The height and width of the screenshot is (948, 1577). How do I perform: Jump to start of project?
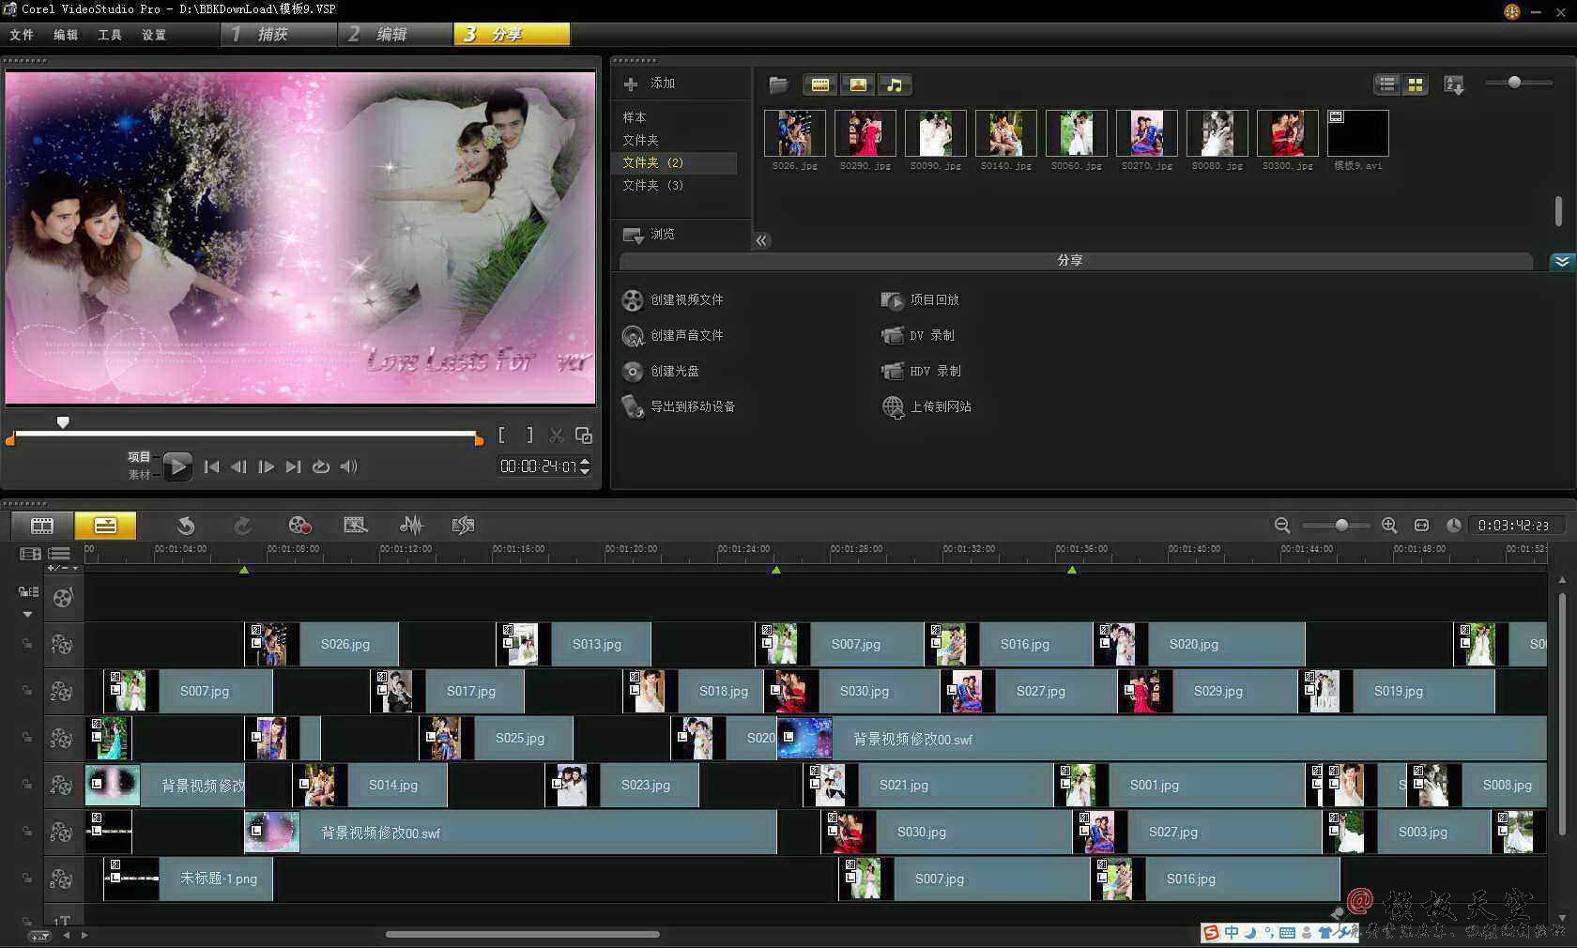pos(212,466)
